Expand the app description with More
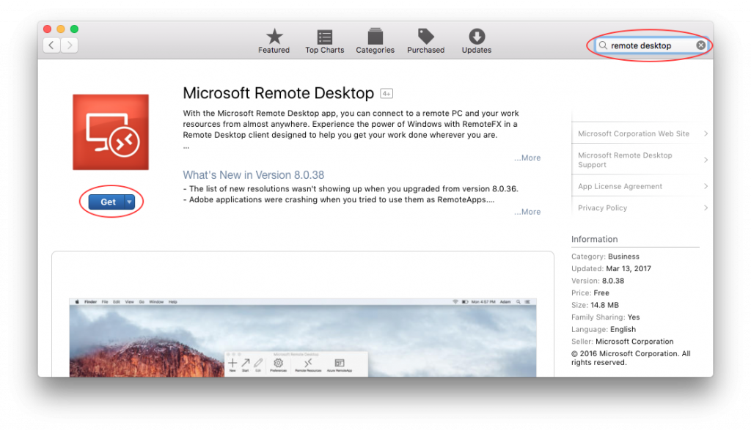751x431 pixels. (527, 158)
